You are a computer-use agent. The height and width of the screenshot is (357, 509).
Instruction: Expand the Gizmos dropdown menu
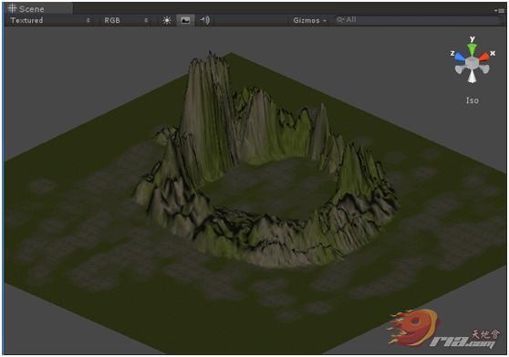click(309, 20)
